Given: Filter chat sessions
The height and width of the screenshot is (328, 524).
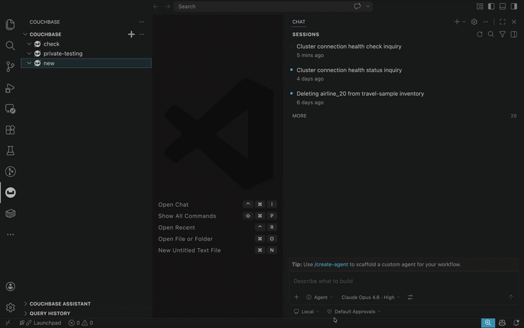Looking at the screenshot, I should [x=502, y=34].
